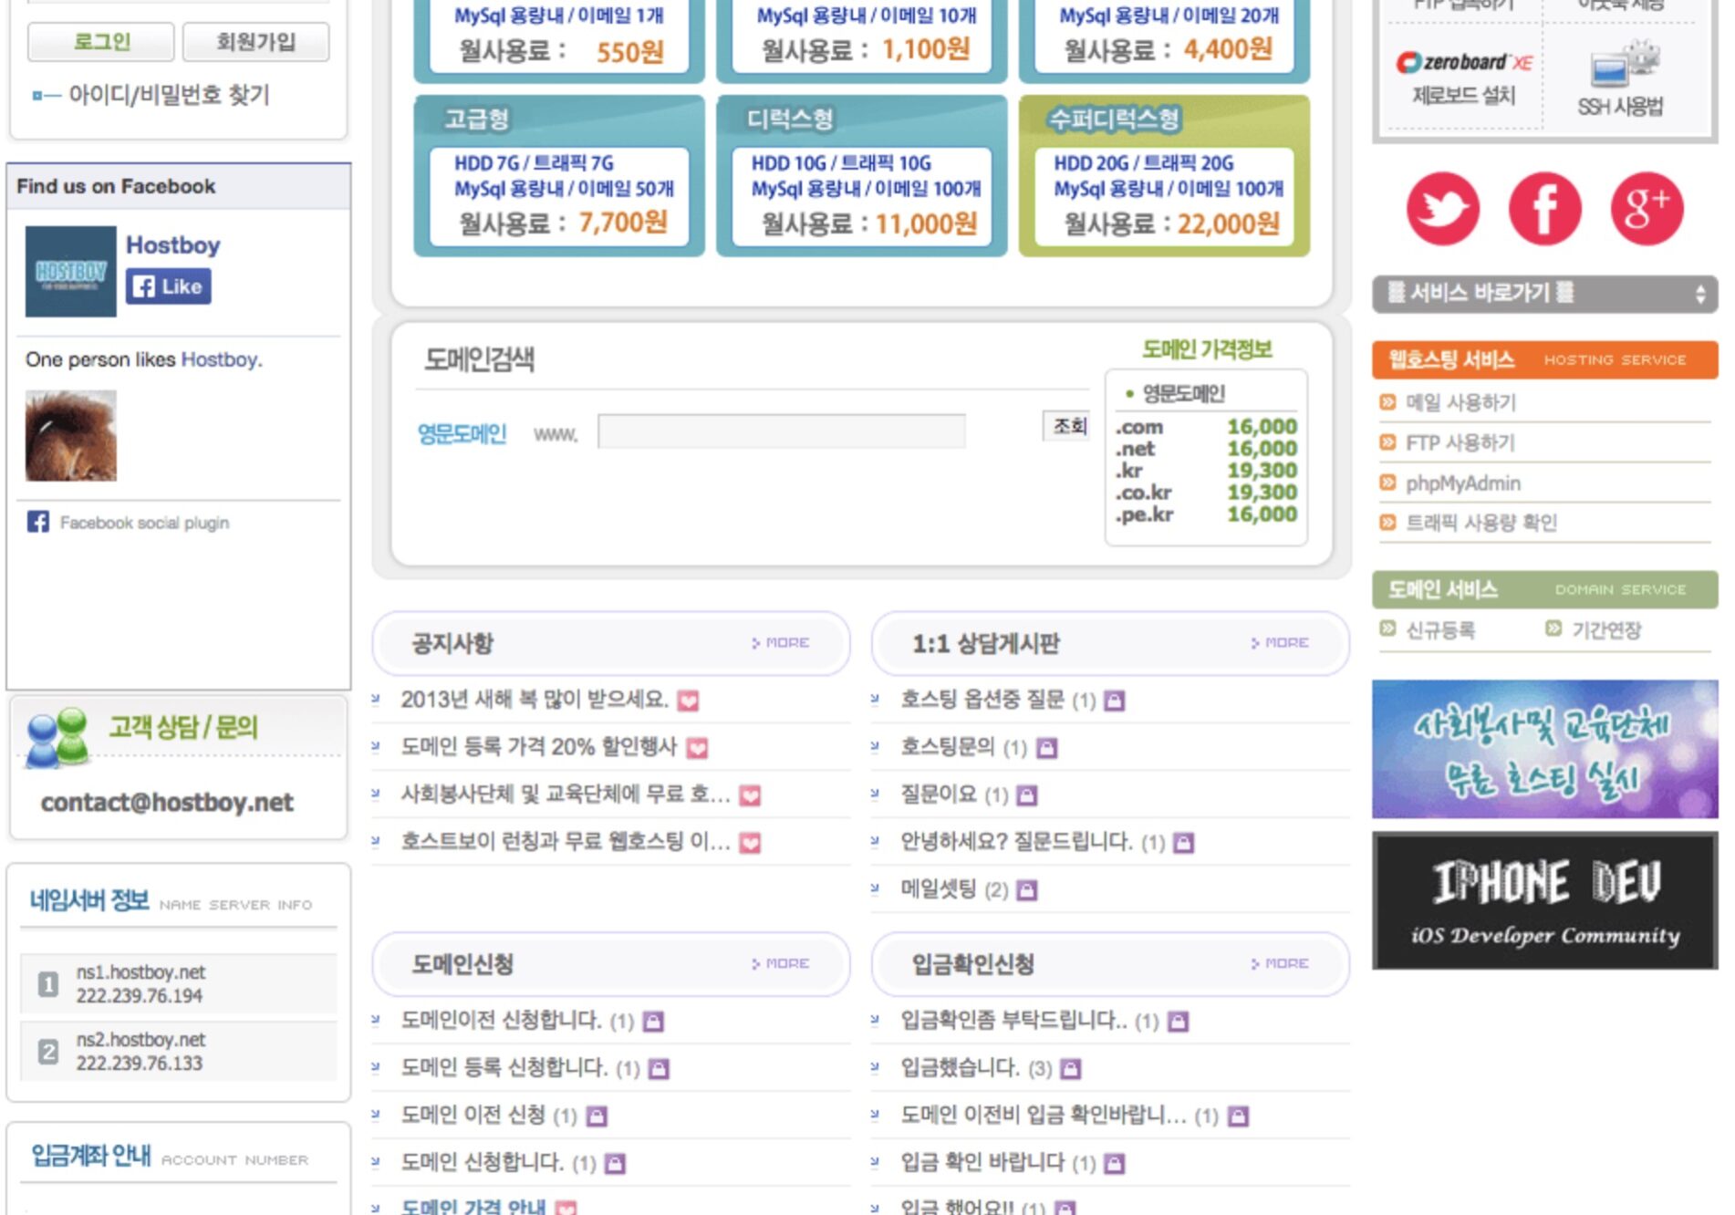Expand the 서비스 바로가기 dropdown

[1543, 294]
